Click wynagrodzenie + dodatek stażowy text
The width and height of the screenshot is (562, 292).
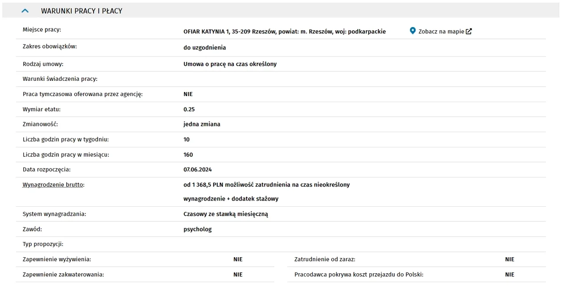pyautogui.click(x=231, y=199)
